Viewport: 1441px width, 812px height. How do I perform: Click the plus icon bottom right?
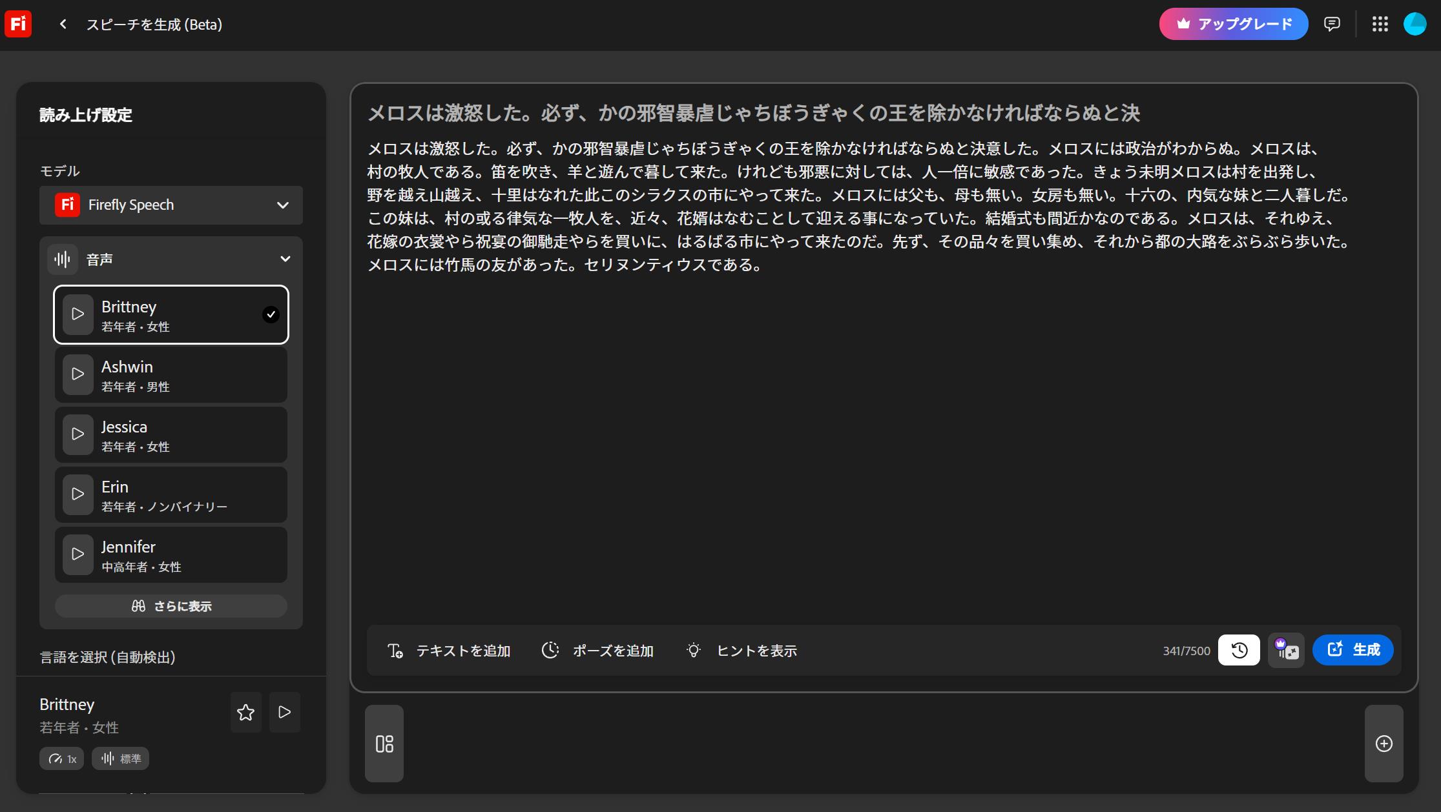(1384, 744)
